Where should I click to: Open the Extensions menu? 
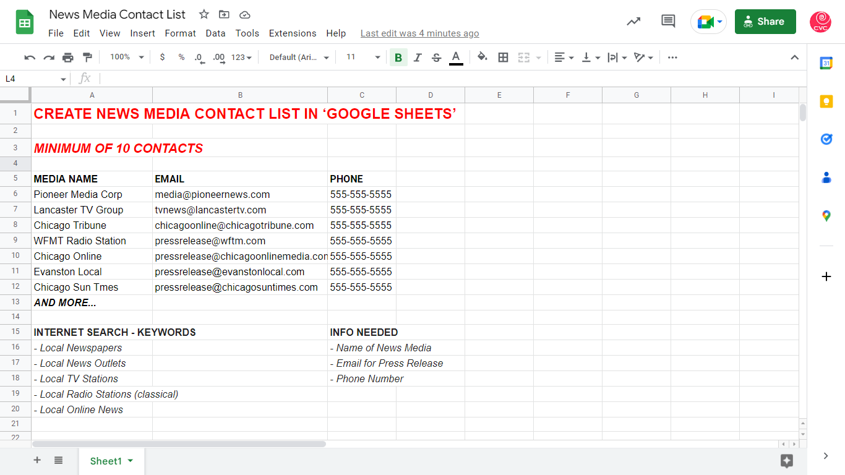point(293,33)
